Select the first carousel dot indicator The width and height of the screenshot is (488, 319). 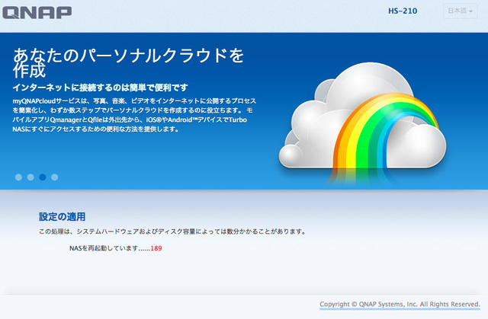click(x=18, y=177)
